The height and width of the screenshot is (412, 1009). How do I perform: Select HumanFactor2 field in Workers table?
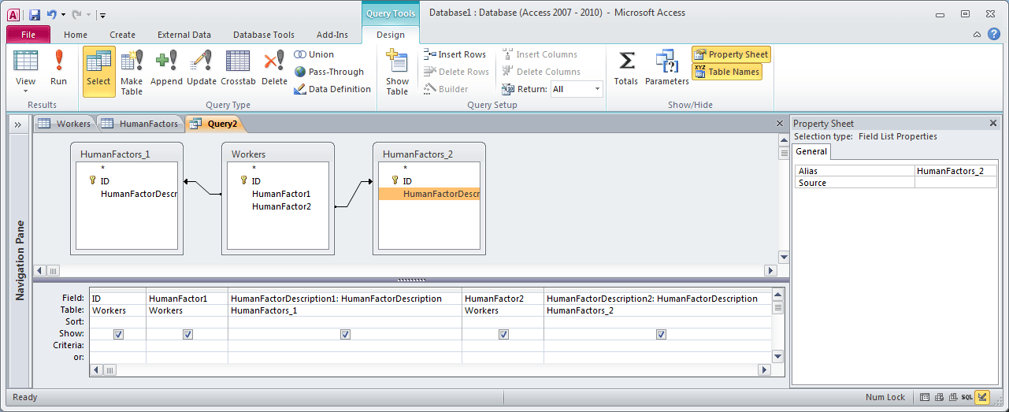point(281,206)
